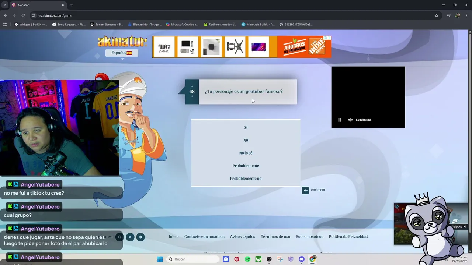The image size is (472, 265).
Task: Open the tab search dropdown arrow
Action: click(x=5, y=5)
